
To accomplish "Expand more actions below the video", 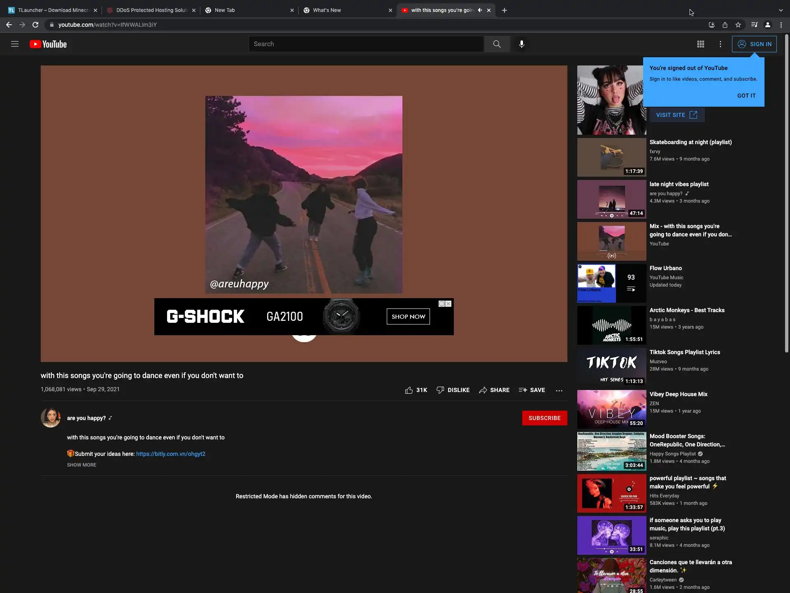I will click(x=559, y=390).
